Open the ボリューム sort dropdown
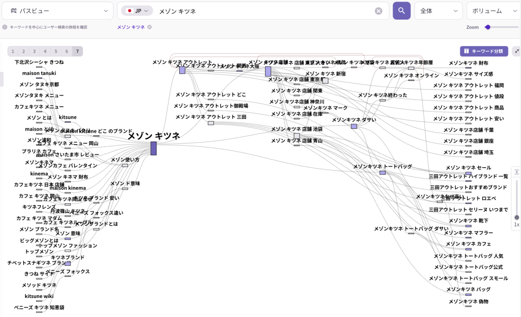Image resolution: width=521 pixels, height=317 pixels. (x=492, y=10)
